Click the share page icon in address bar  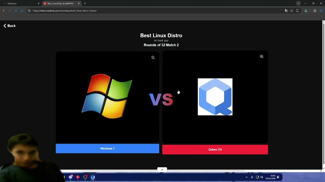pos(292,11)
